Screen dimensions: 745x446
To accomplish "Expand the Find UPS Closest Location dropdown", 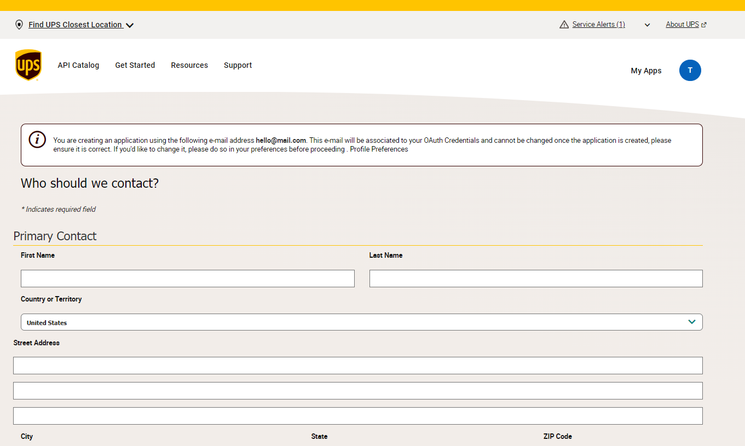I will pyautogui.click(x=130, y=25).
